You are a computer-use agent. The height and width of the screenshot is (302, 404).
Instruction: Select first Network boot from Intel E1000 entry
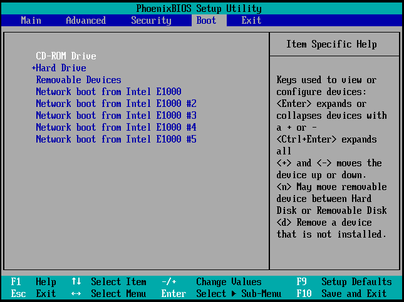point(108,91)
